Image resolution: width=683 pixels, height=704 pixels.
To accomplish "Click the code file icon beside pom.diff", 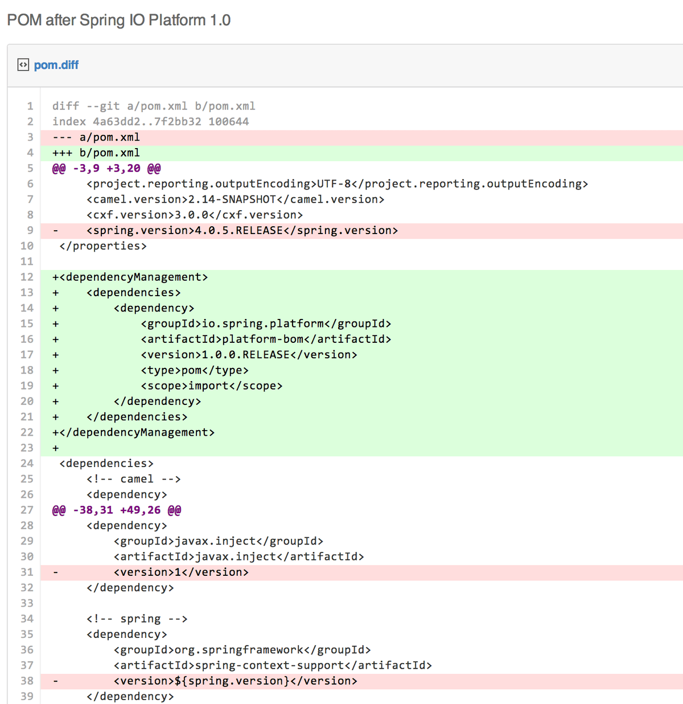I will [23, 65].
